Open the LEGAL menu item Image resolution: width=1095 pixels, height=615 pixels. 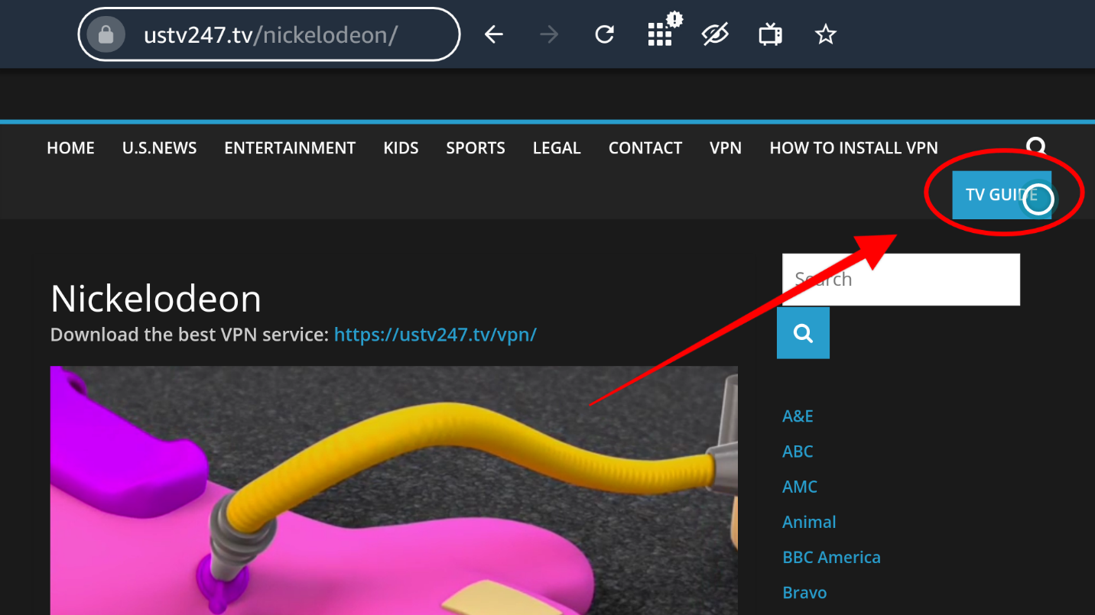tap(557, 148)
